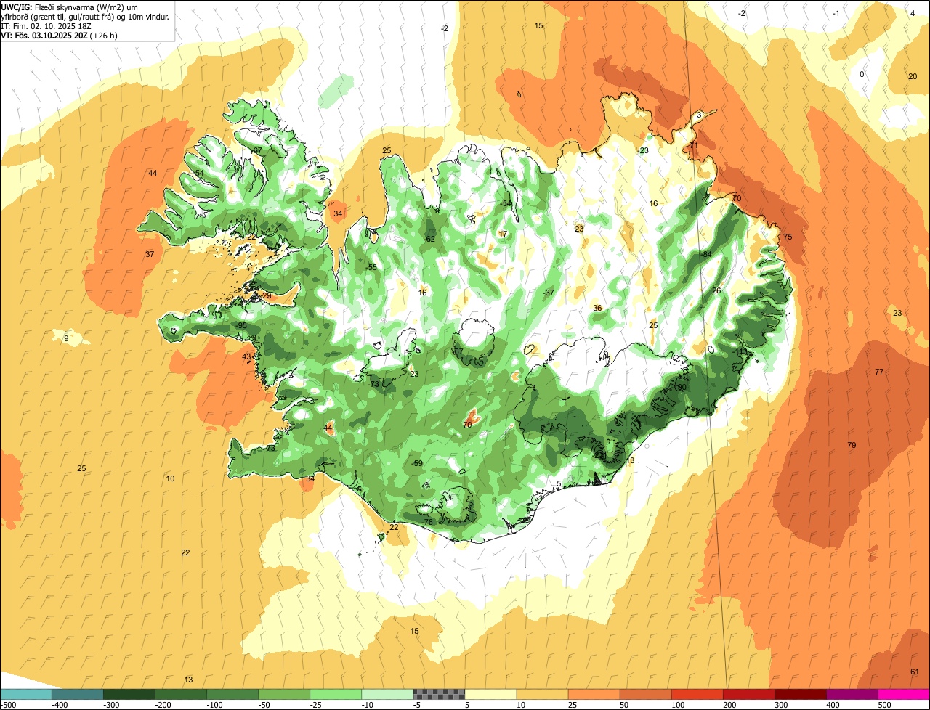Click the legend label '50'
The height and width of the screenshot is (710, 930).
pos(624,705)
